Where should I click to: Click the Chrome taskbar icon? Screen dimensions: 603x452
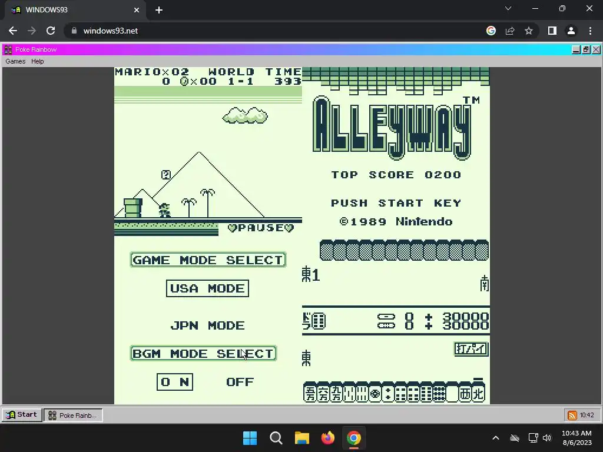click(354, 438)
